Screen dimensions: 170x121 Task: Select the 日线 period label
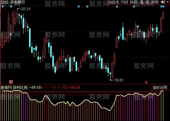(x=4, y=2)
